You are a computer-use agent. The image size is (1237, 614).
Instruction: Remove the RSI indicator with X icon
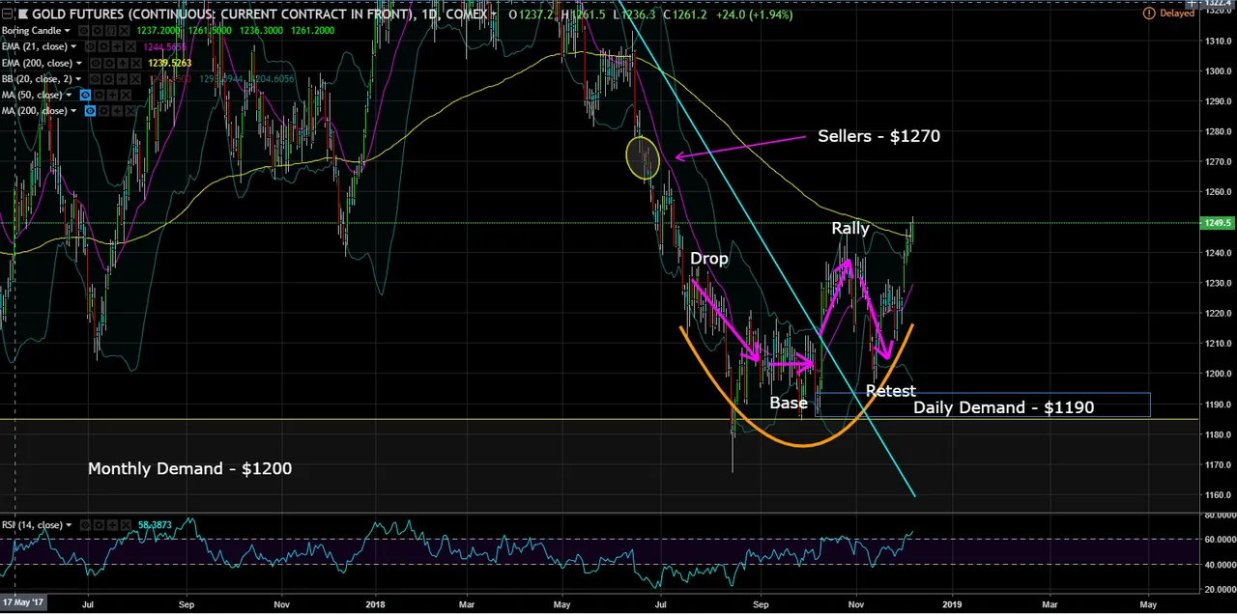(124, 525)
